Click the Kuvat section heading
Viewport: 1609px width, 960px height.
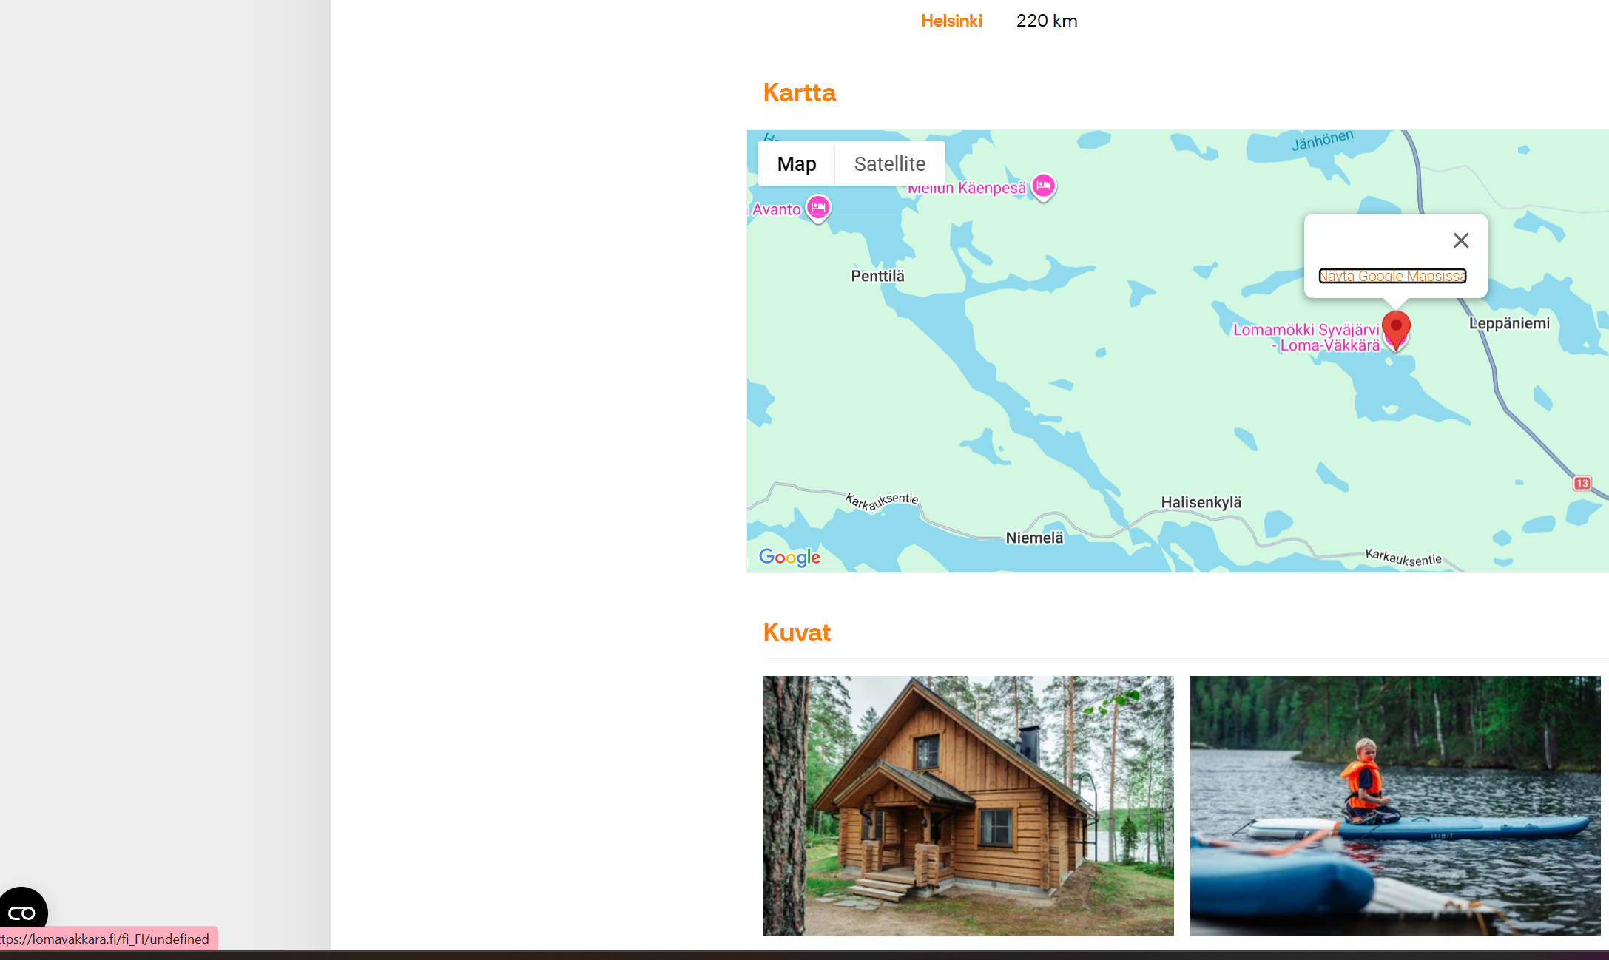(797, 632)
